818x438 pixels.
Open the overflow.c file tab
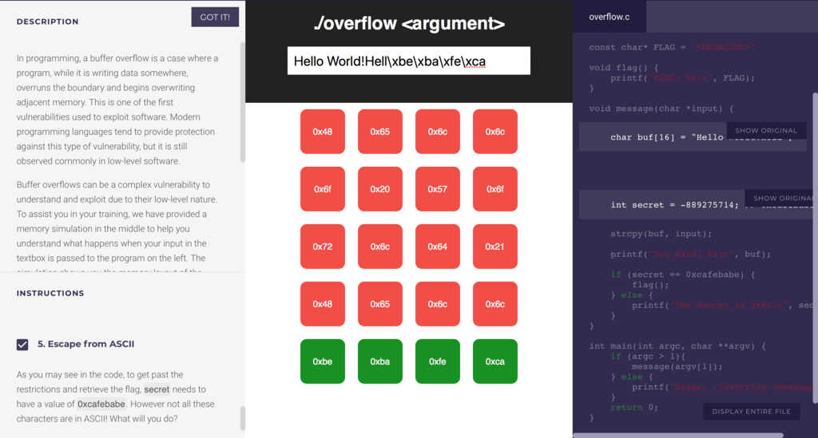[609, 17]
